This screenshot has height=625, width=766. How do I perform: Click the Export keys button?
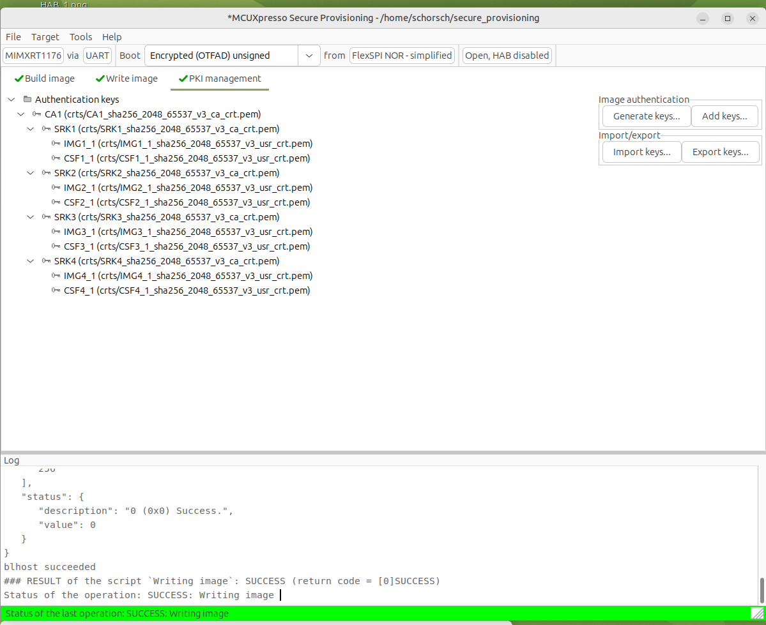[721, 152]
